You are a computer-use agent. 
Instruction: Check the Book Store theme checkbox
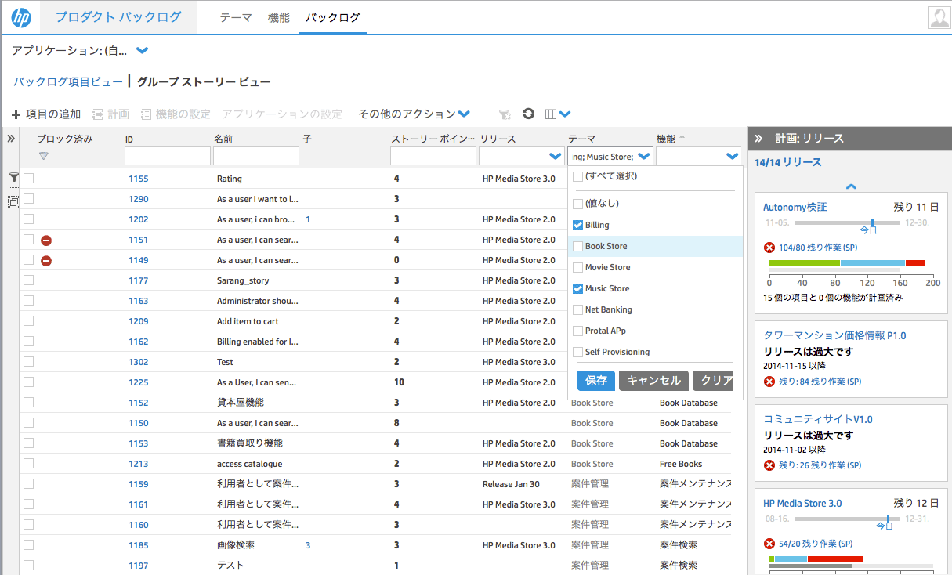[578, 246]
